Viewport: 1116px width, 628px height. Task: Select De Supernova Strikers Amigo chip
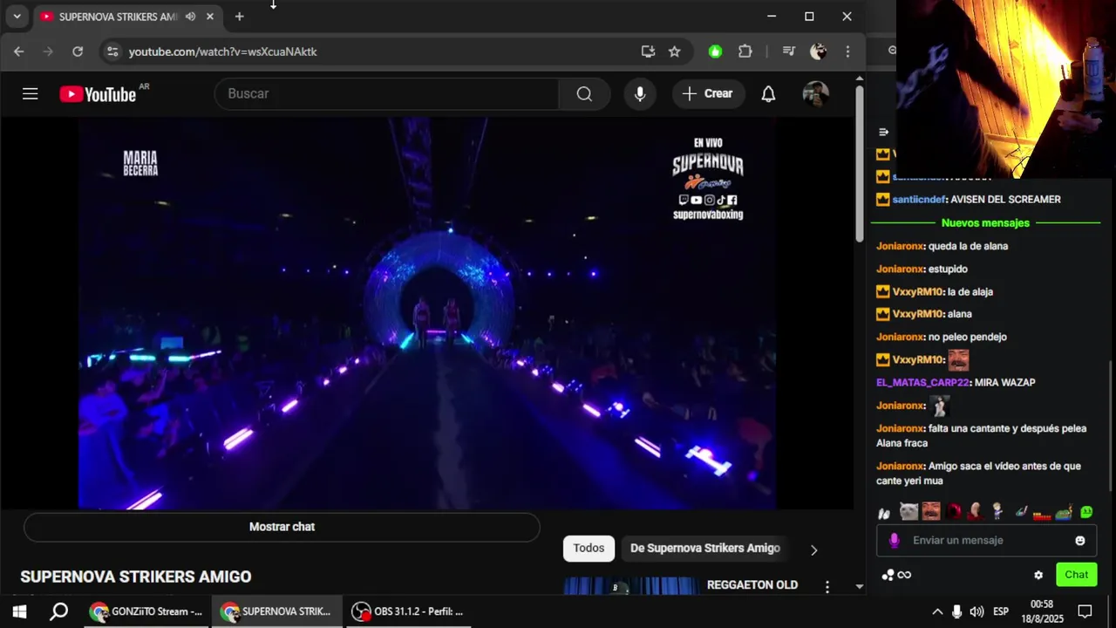pos(704,548)
